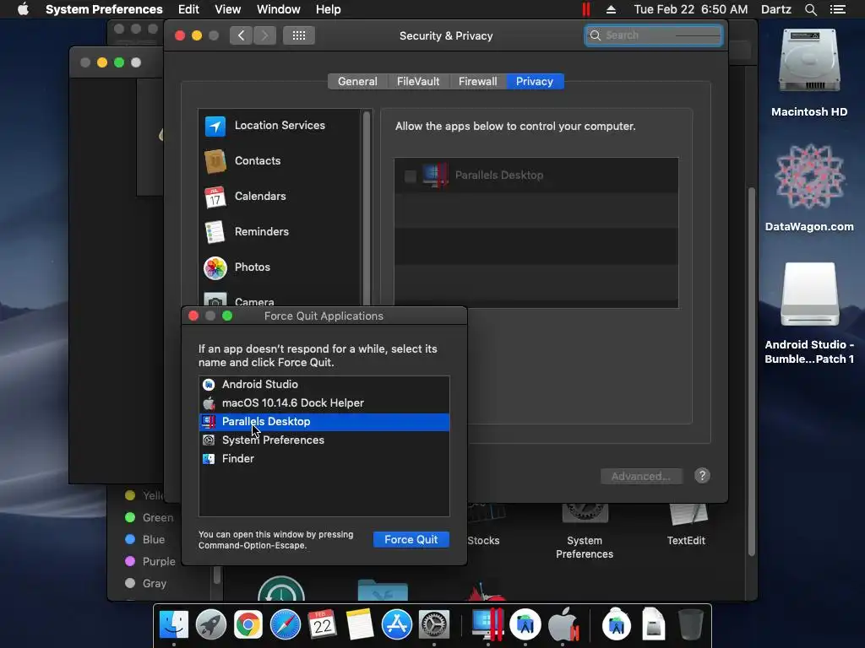Open App Store from the Dock

(x=397, y=624)
